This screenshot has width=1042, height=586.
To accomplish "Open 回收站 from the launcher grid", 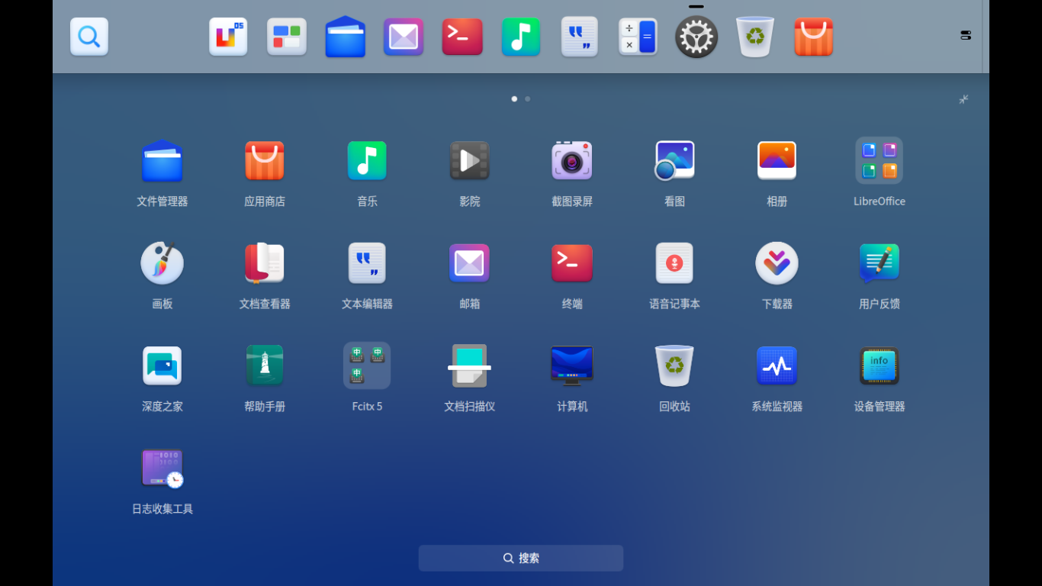I will click(674, 366).
